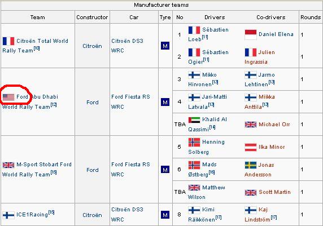Click the Citroën constructor link in the first row
Screen dimensions: 323x226
tap(92, 46)
